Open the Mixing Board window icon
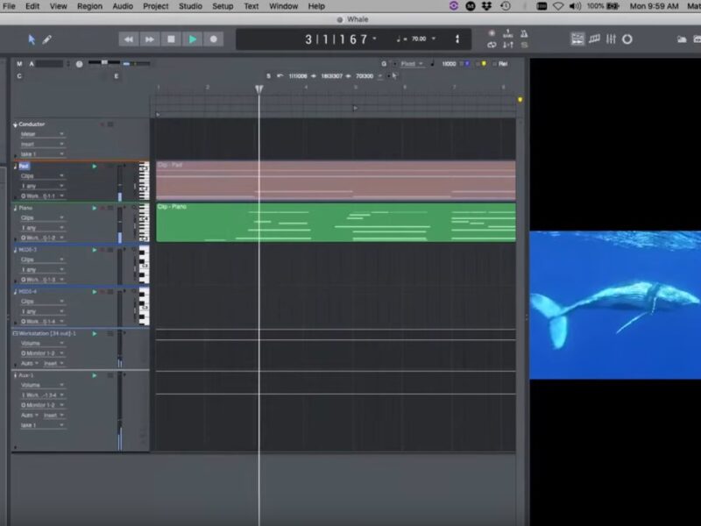 click(611, 39)
